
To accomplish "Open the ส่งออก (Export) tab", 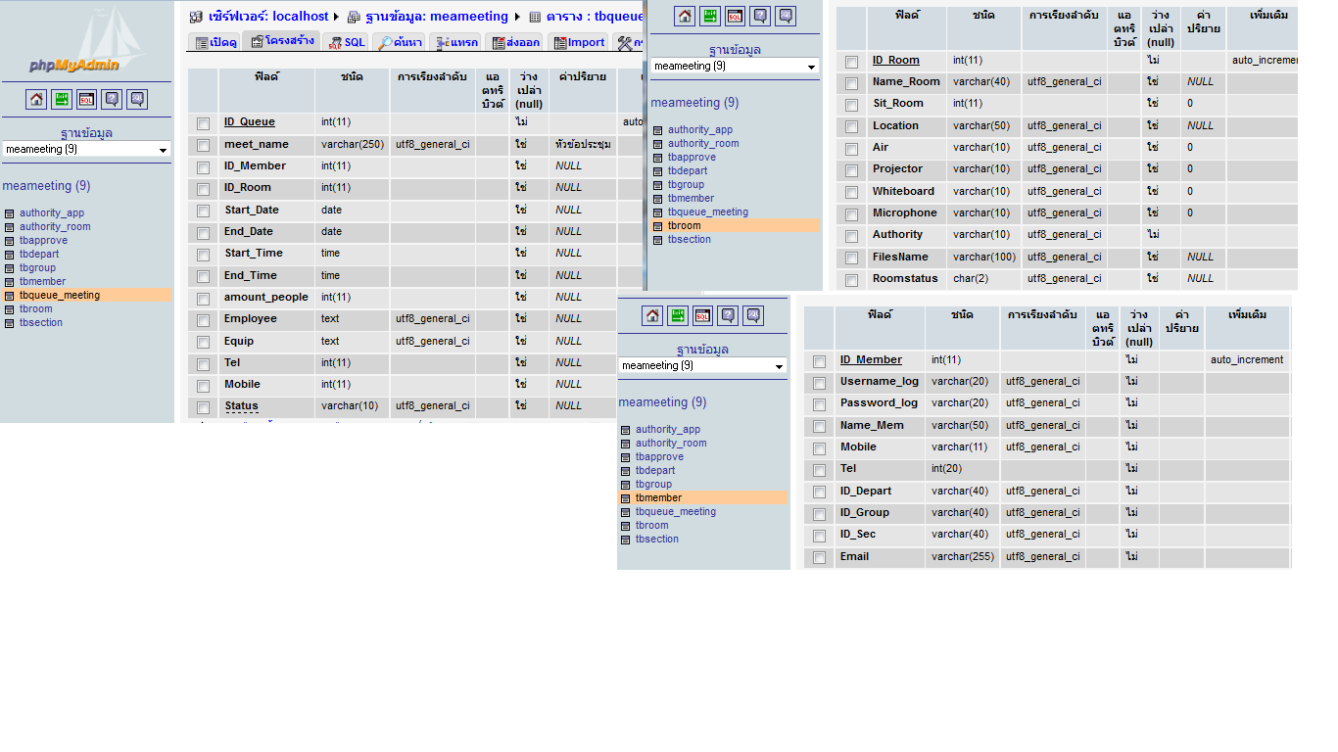I will click(x=515, y=42).
